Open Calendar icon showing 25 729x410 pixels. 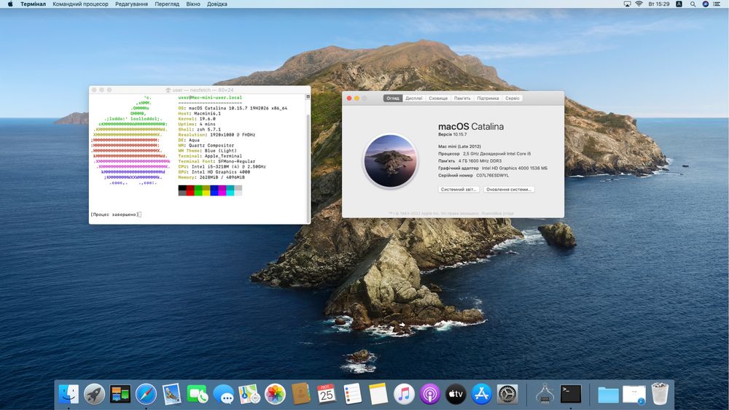coord(327,394)
